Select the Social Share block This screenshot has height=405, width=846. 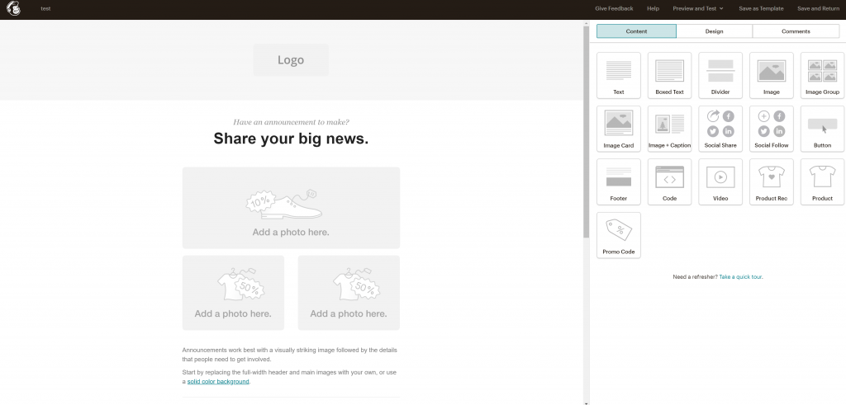[x=720, y=129]
